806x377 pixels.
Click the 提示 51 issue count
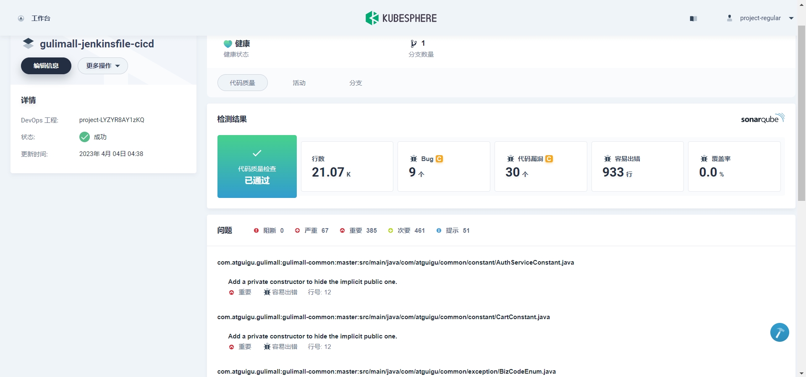click(x=466, y=231)
